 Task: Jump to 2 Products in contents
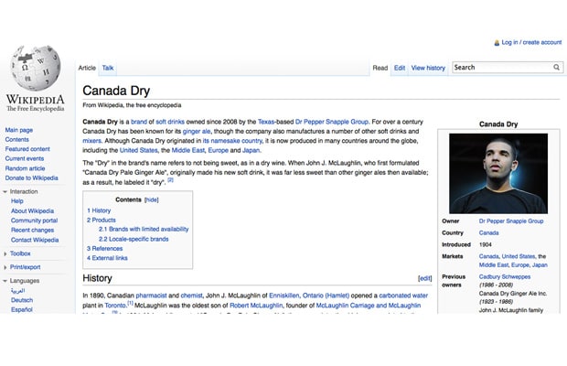[x=102, y=220]
